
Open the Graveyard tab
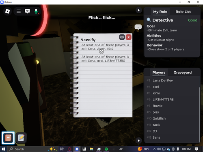[x=183, y=73]
